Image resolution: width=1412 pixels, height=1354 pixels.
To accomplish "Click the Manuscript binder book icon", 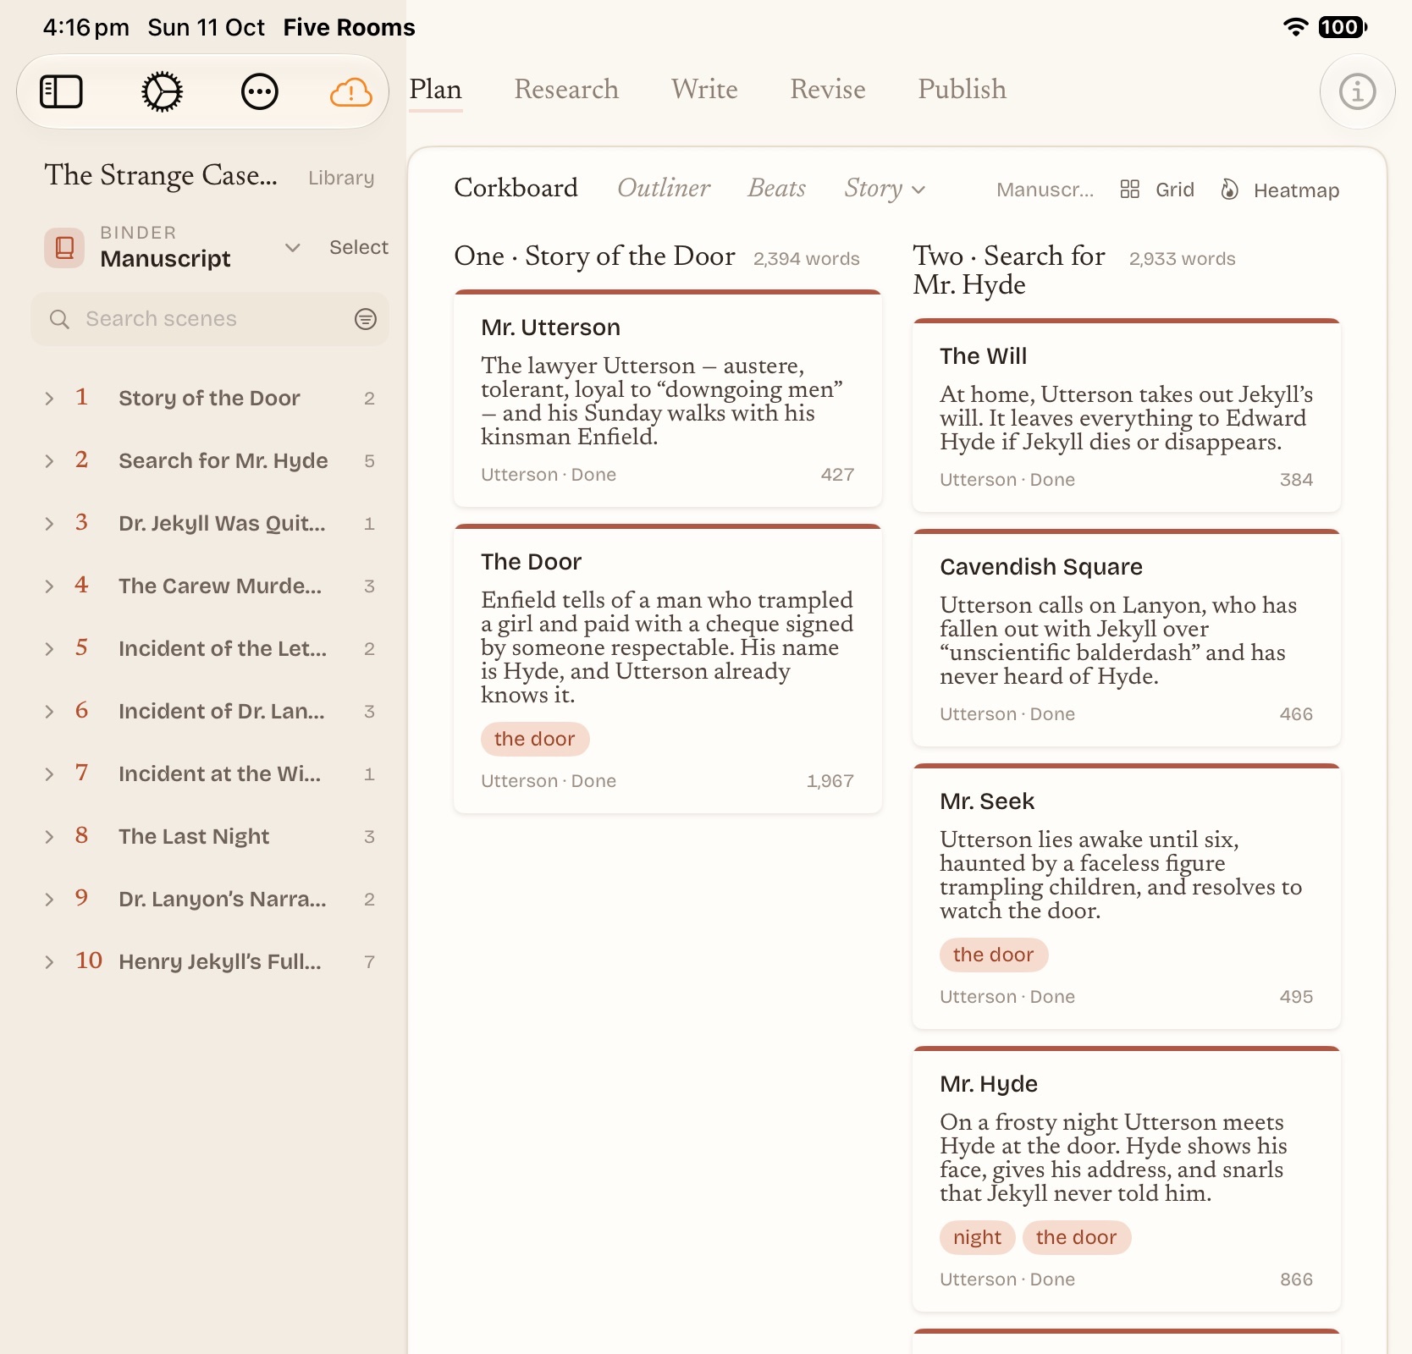I will (64, 248).
